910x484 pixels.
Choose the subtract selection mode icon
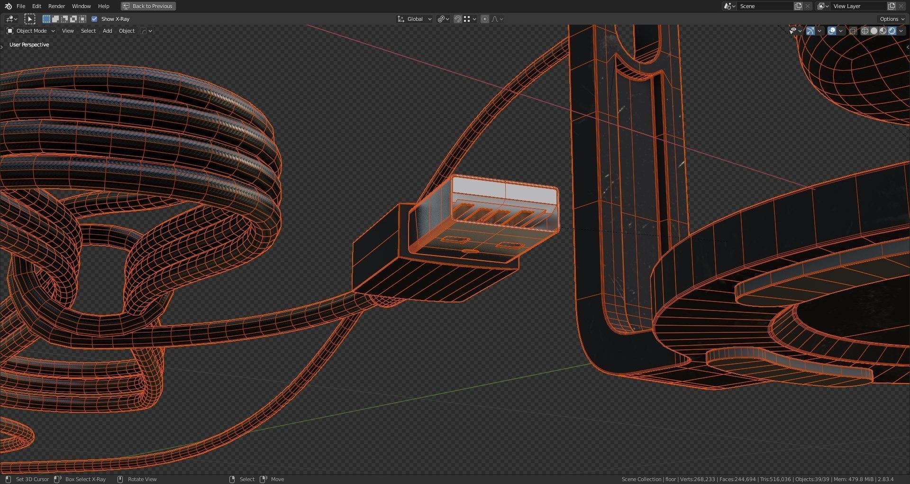click(64, 19)
